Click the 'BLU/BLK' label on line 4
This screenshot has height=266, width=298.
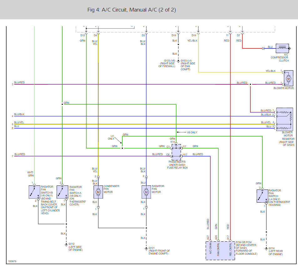pyautogui.click(x=19, y=114)
